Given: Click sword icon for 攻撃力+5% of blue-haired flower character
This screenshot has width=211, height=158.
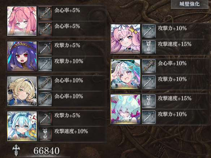Looking at the screenshot, I should point(45,118).
